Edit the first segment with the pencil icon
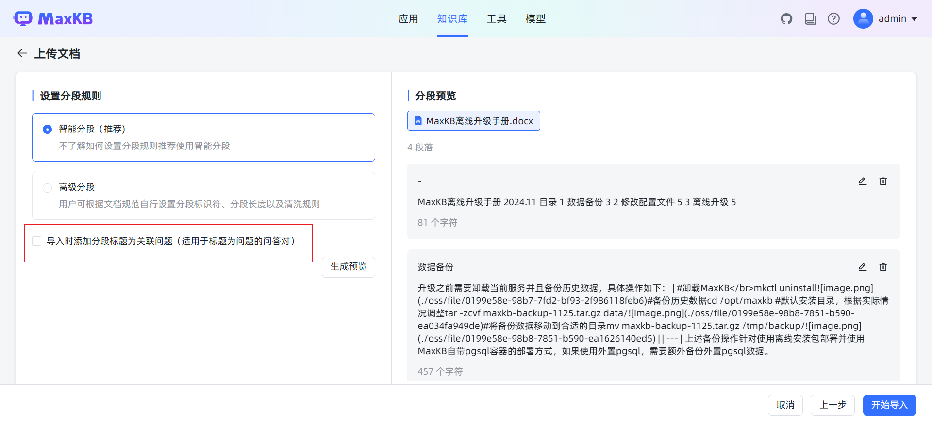This screenshot has height=426, width=932. 862,181
